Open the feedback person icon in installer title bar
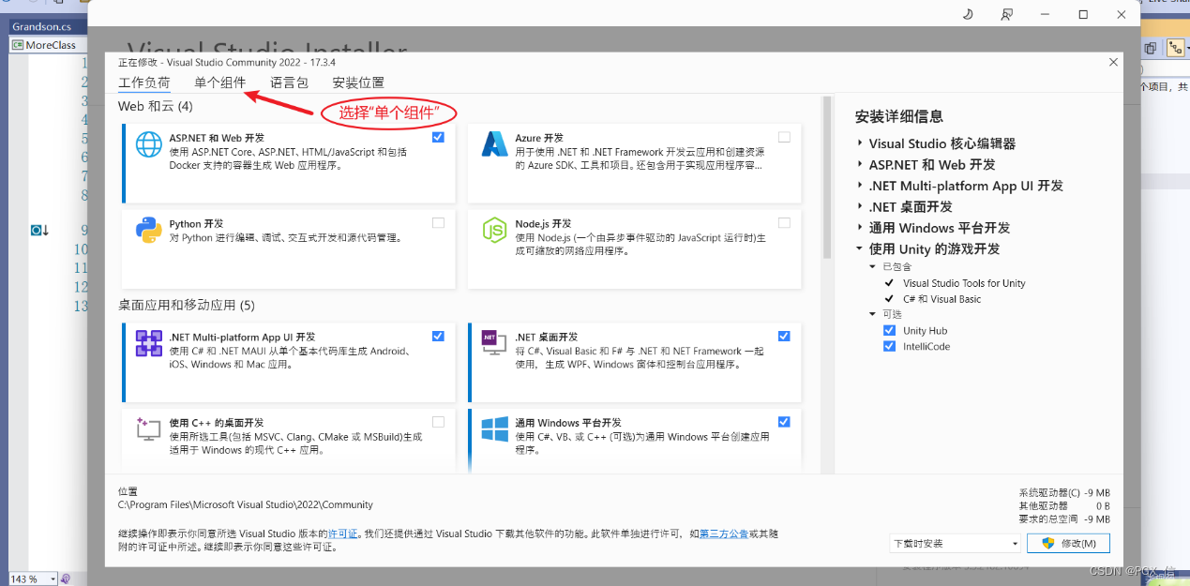Screen dimensions: 1190x586 tap(1007, 14)
